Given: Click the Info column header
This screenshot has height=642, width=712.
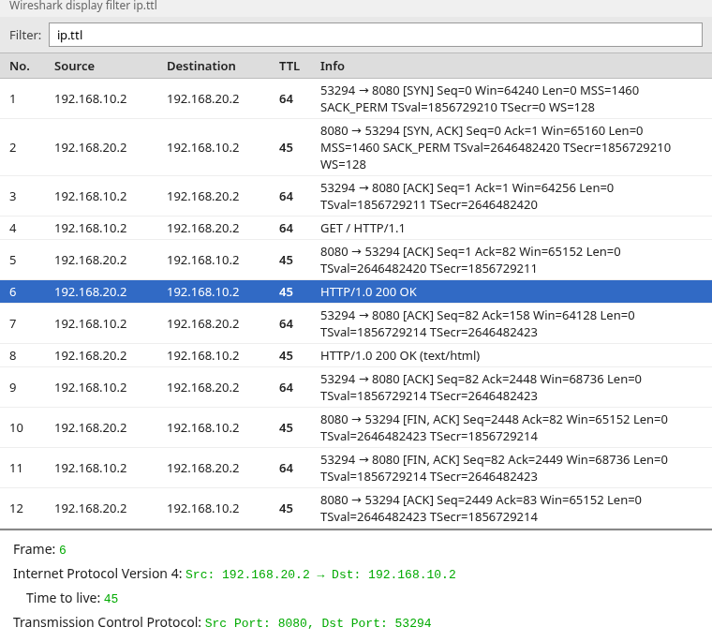Looking at the screenshot, I should pyautogui.click(x=333, y=67).
